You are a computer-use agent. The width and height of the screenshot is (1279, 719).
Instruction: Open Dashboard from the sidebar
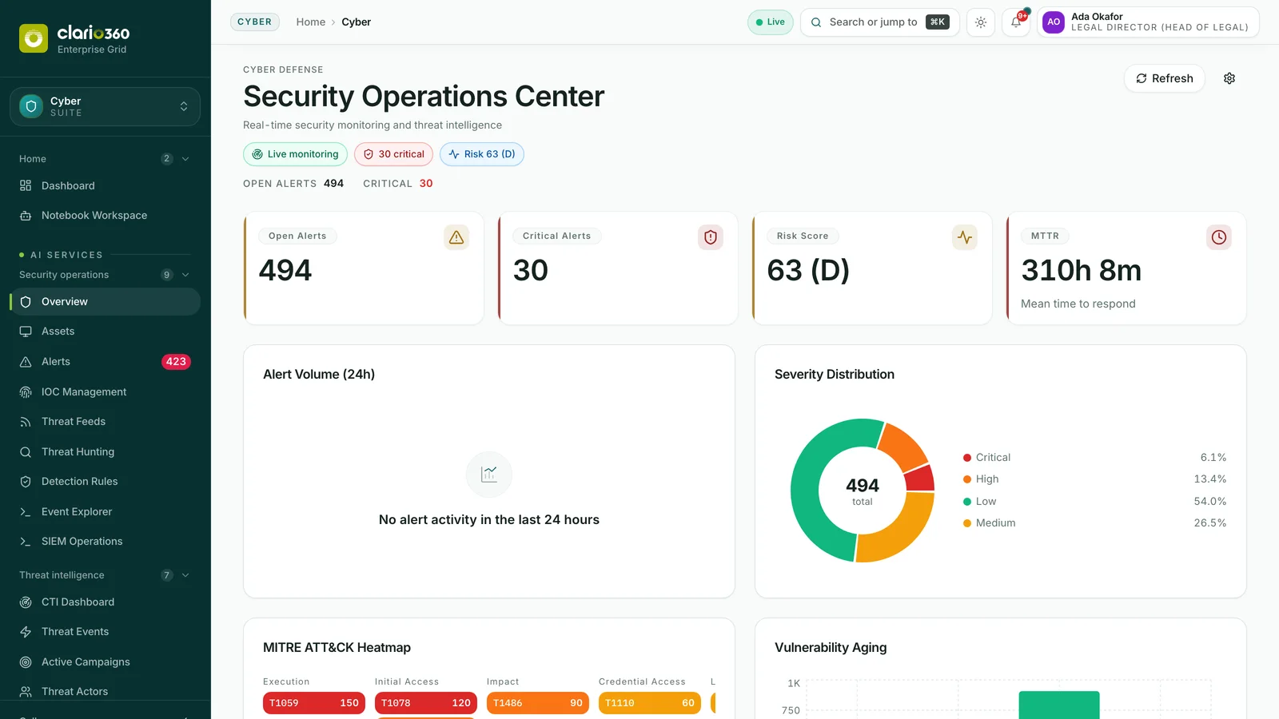pyautogui.click(x=105, y=185)
